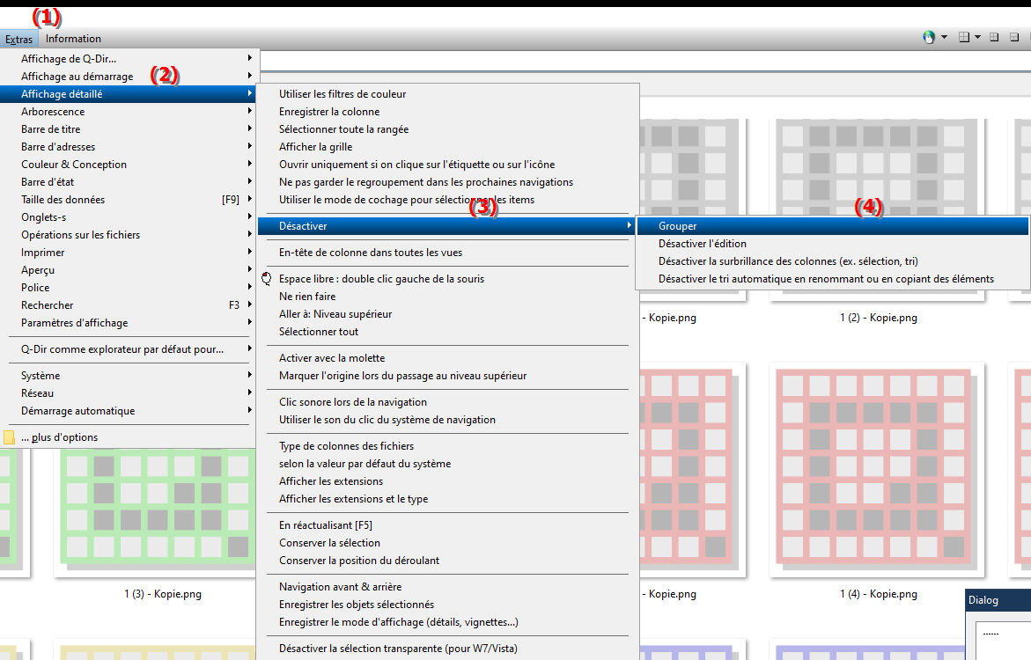Open Démarrage automatique submenu
This screenshot has height=660, width=1031.
click(128, 412)
